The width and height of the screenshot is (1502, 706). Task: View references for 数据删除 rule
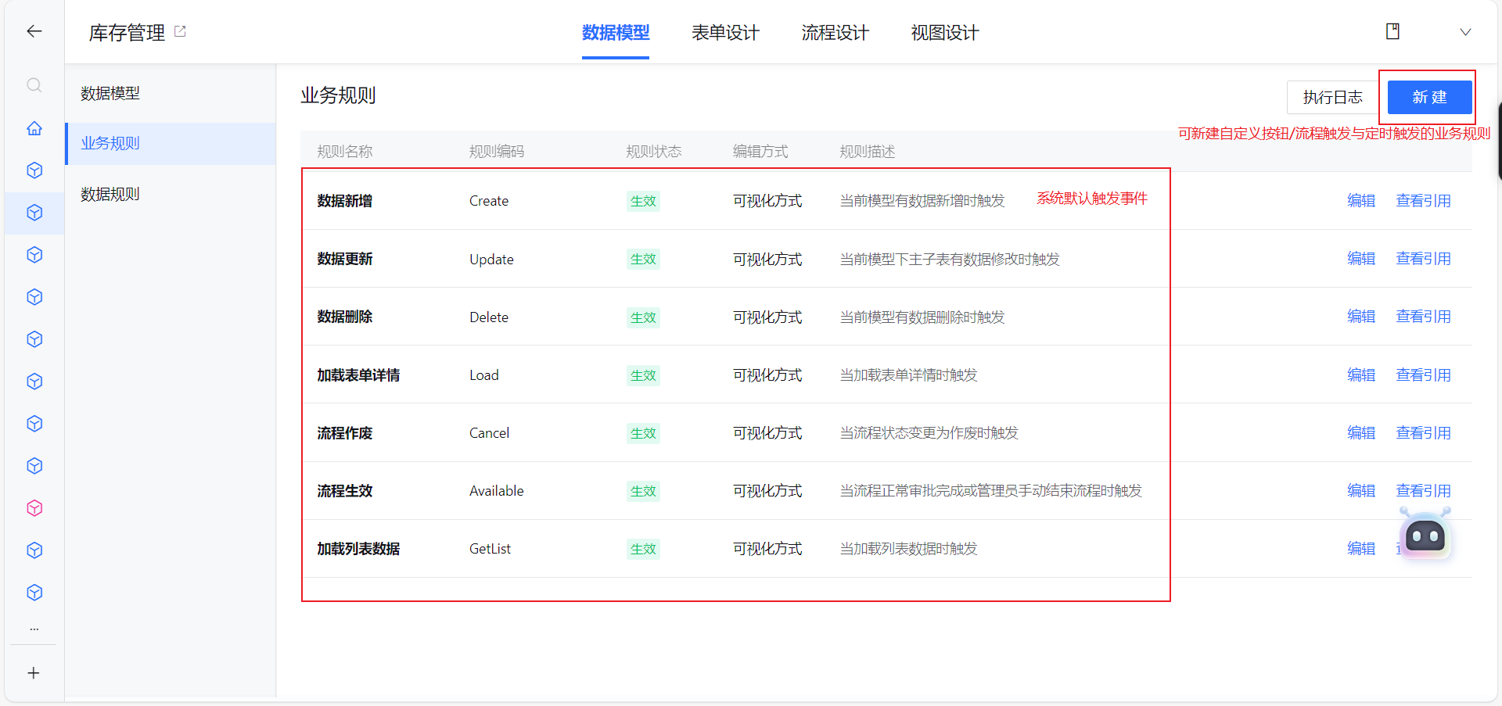(1423, 317)
